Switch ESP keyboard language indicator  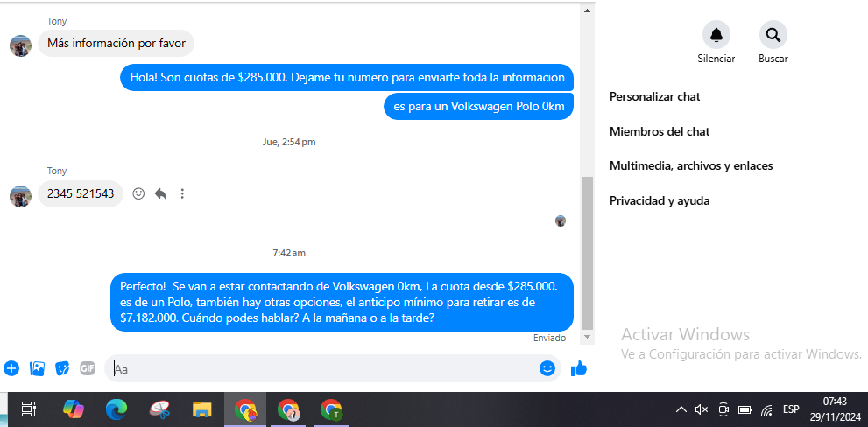(x=791, y=409)
